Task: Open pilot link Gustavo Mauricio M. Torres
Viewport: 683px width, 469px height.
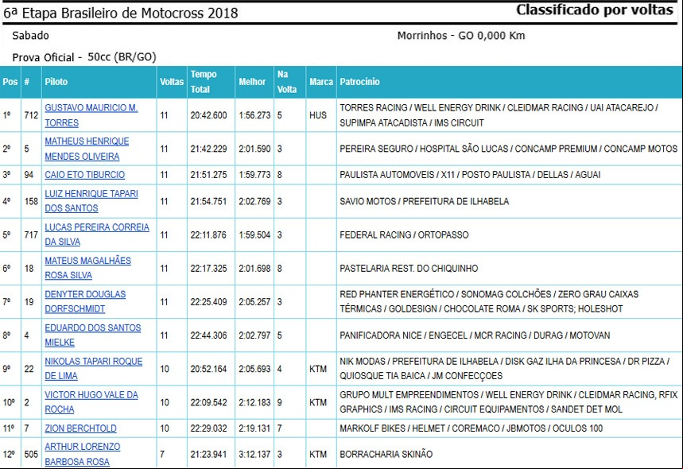Action: [91, 115]
